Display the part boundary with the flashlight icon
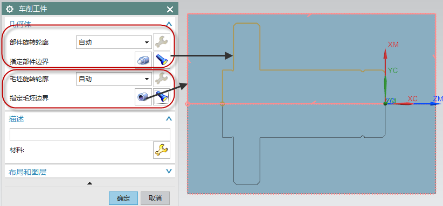 [162, 60]
